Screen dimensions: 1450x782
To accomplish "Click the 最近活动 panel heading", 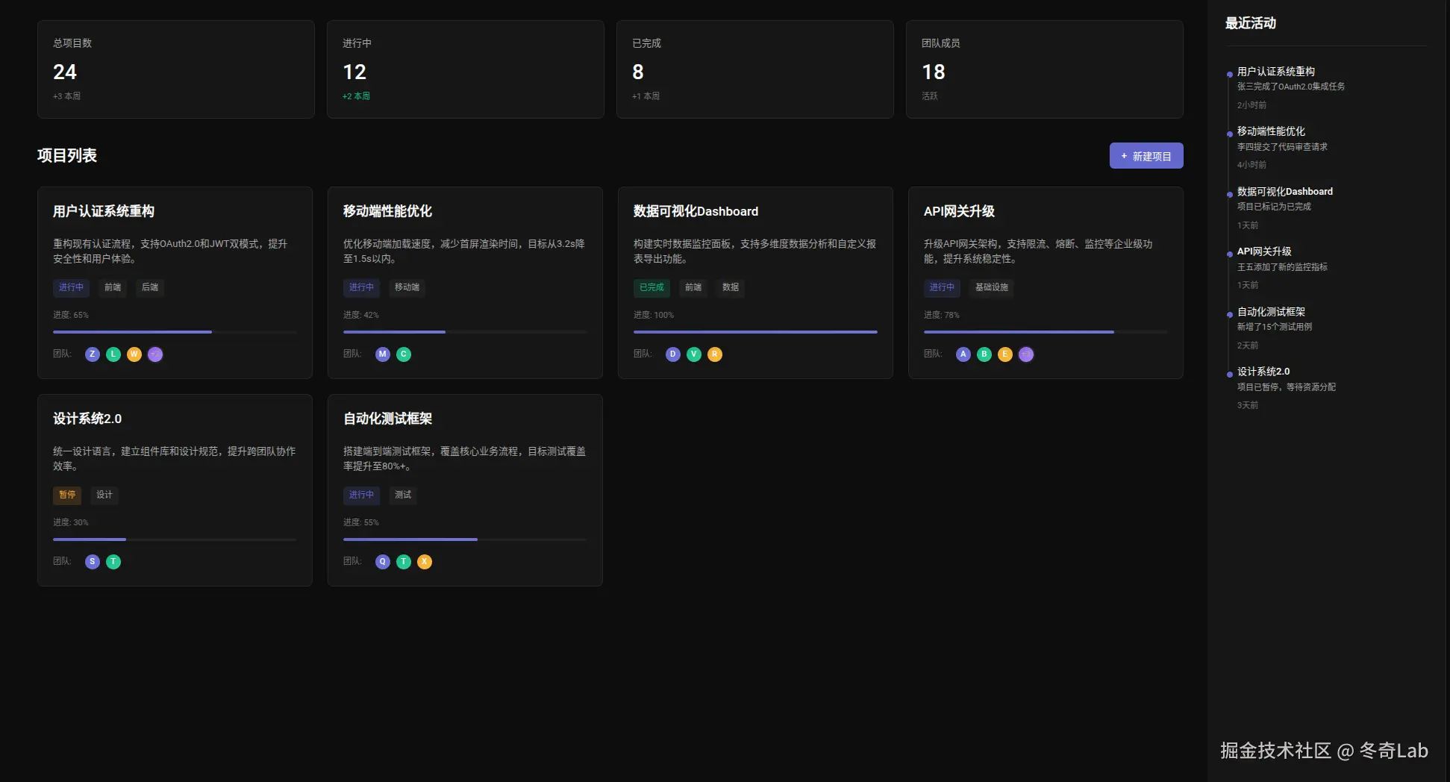I will tap(1251, 23).
